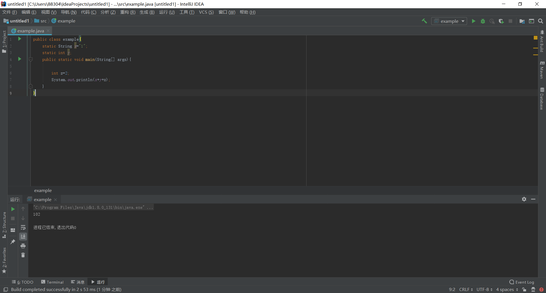
Task: Open the Event Log
Action: point(524,282)
